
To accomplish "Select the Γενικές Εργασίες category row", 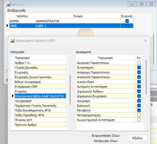I will pos(40,68).
